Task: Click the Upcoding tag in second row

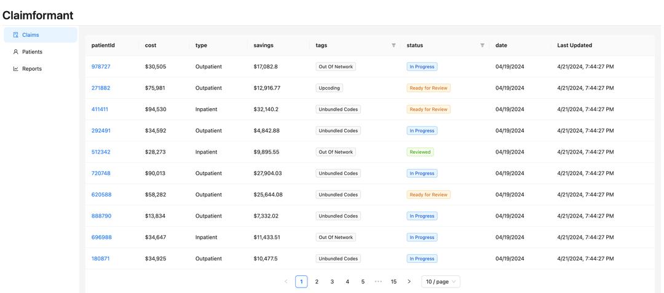Action: click(x=329, y=88)
